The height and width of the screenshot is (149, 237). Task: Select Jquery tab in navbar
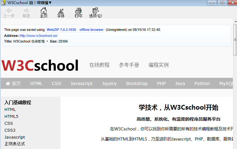pyautogui.click(x=109, y=83)
